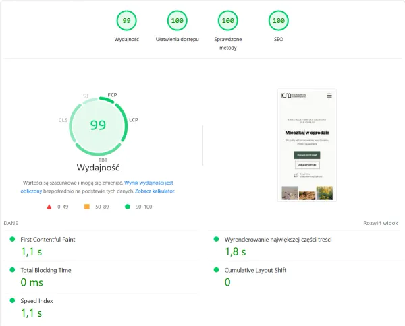Click the page screenshot thumbnail
The height and width of the screenshot is (326, 405).
pos(307,145)
